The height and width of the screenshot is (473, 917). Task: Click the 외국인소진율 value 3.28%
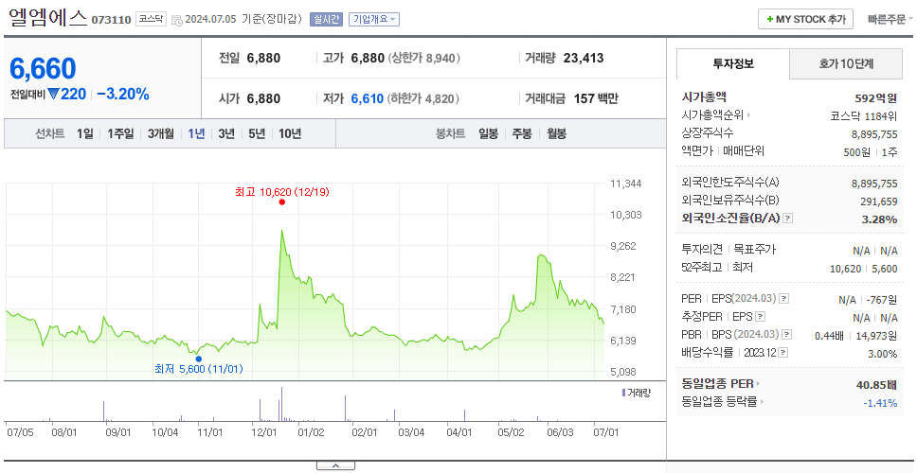879,219
